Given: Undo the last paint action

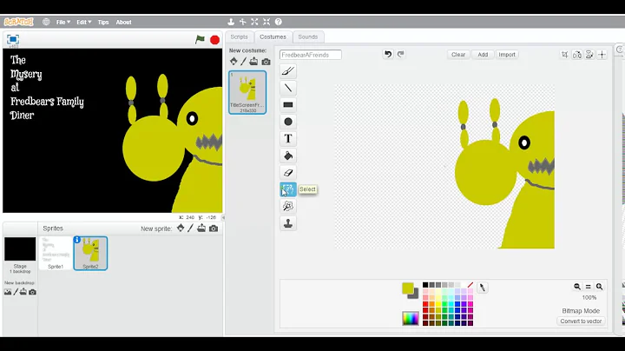Looking at the screenshot, I should pos(388,54).
